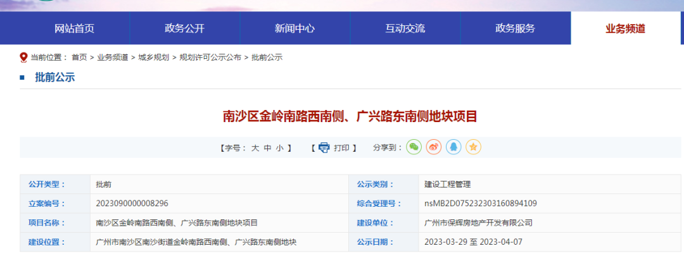Share to QQ penguin icon
684x270 pixels.
pos(453,147)
